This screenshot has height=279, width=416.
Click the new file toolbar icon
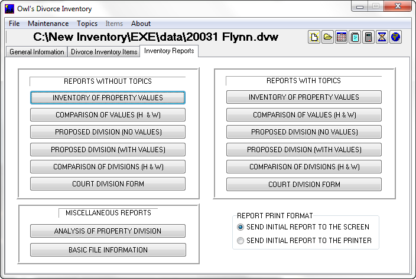click(x=314, y=37)
